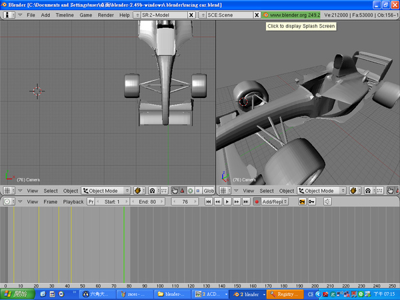Screen dimensions: 400x300
Task: Open the Add/Repl keying mode dropdown
Action: click(275, 201)
